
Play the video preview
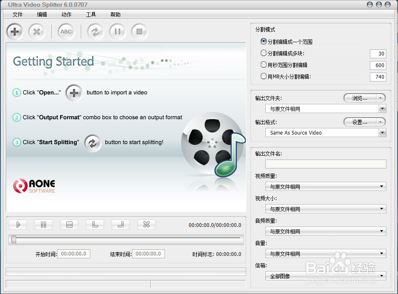pos(18,224)
